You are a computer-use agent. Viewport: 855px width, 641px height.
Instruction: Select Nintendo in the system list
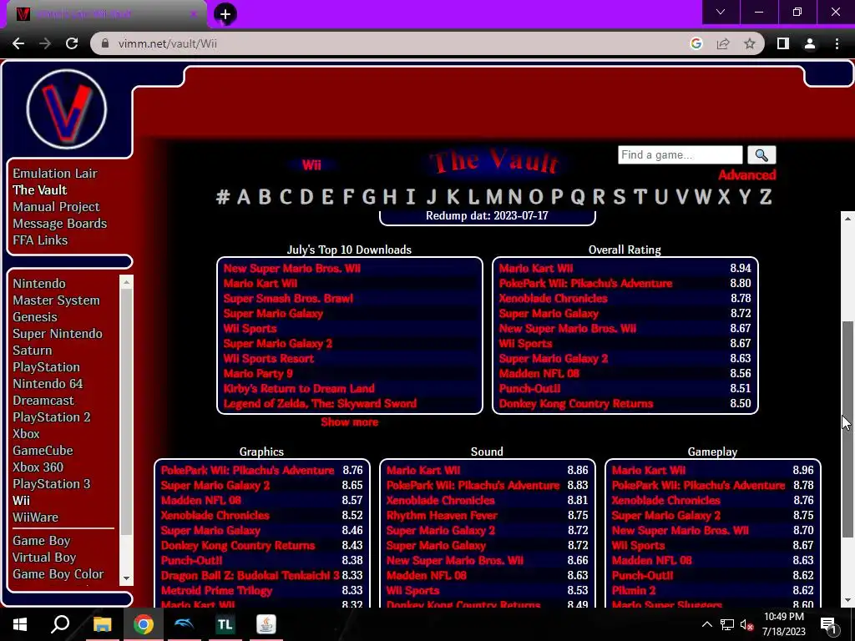39,284
